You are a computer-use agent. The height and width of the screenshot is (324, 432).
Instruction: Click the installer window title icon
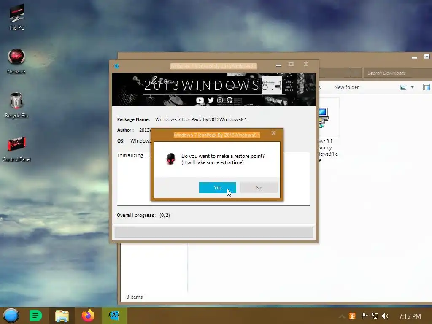(x=116, y=66)
